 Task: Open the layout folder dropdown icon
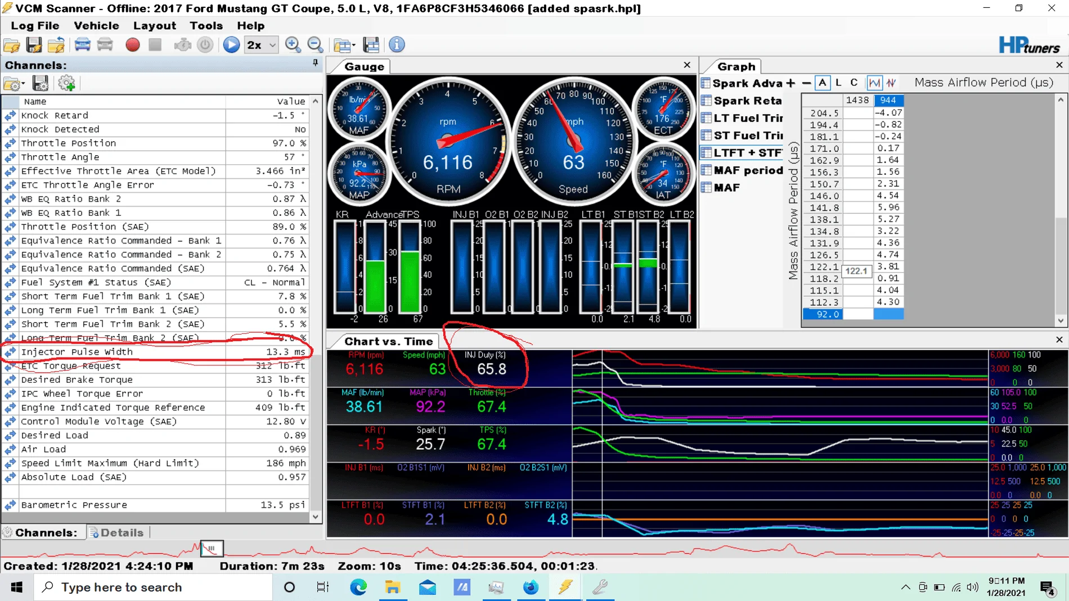pyautogui.click(x=344, y=45)
